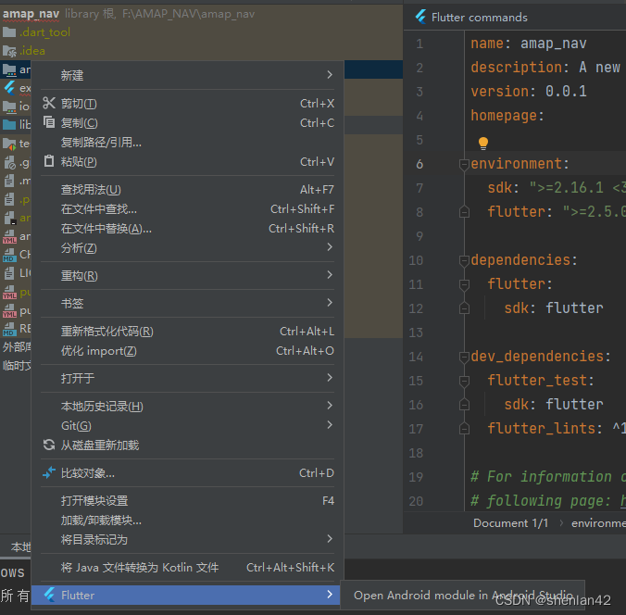The width and height of the screenshot is (626, 615).
Task: Select 重新格式化代码(R) menu entry
Action: pyautogui.click(x=187, y=331)
